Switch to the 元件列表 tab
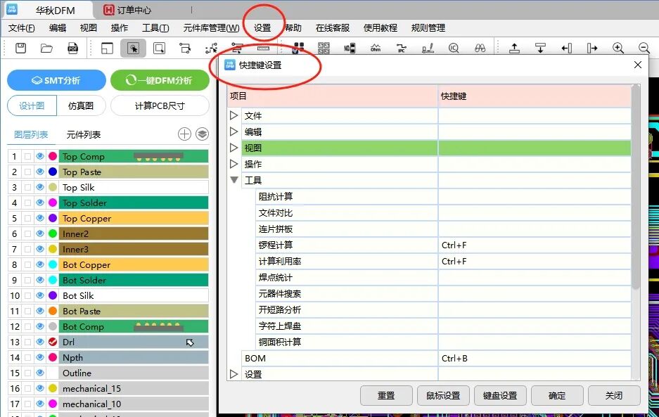The image size is (659, 417). point(84,134)
